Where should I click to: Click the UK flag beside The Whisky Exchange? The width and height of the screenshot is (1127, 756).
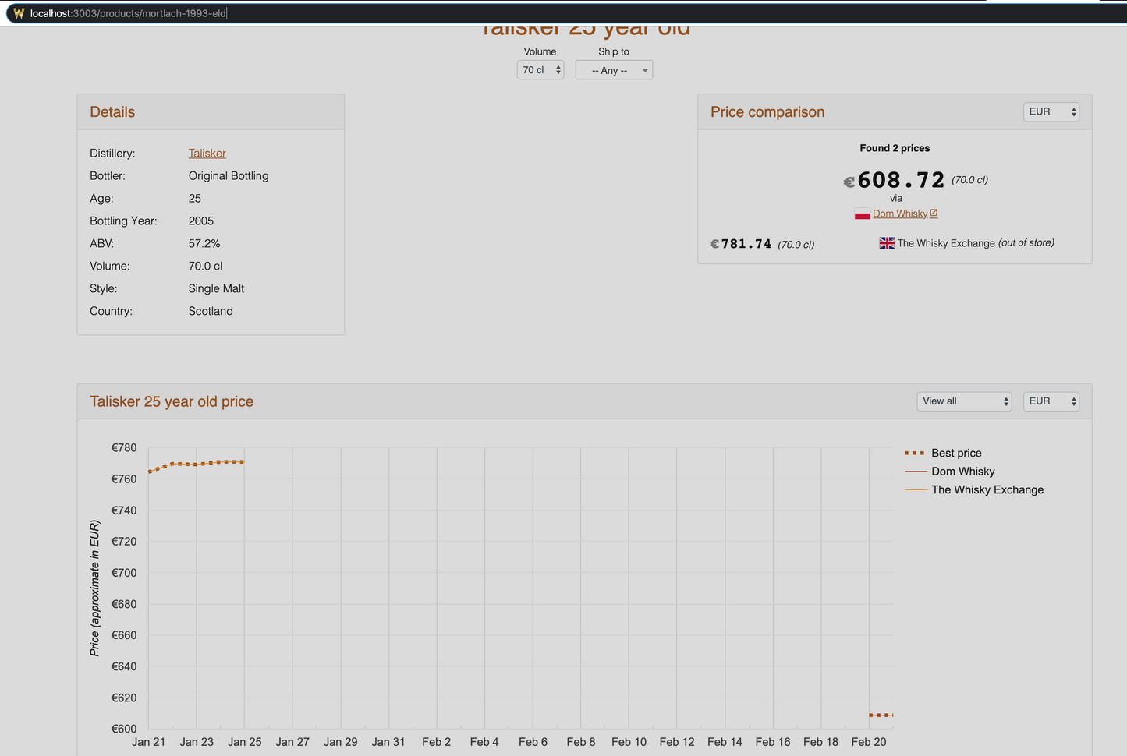pos(887,243)
